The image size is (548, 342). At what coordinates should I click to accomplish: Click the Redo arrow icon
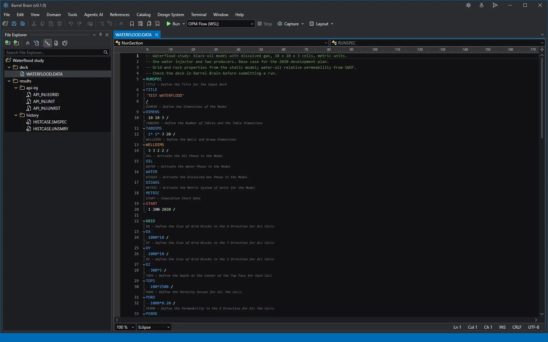coord(79,24)
